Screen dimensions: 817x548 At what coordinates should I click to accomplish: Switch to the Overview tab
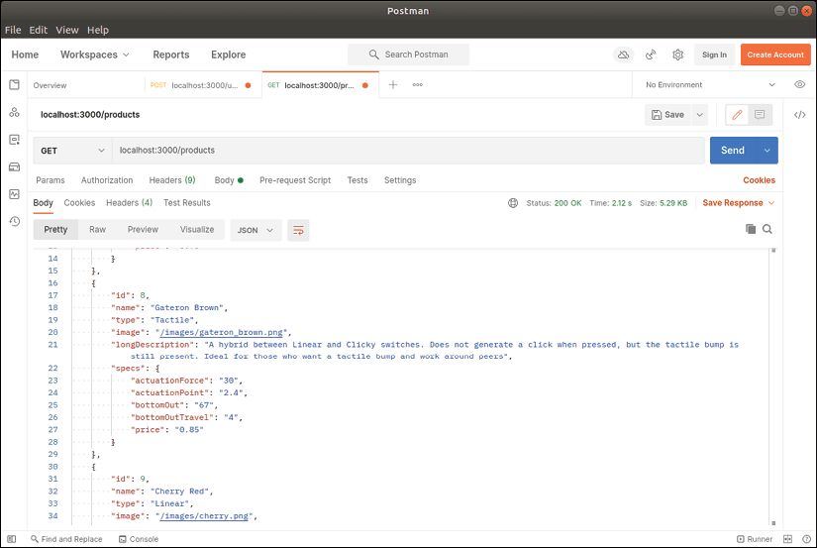tap(51, 85)
